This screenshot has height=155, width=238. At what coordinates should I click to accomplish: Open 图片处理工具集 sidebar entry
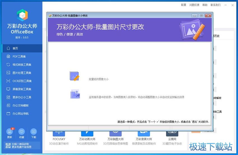22,73
